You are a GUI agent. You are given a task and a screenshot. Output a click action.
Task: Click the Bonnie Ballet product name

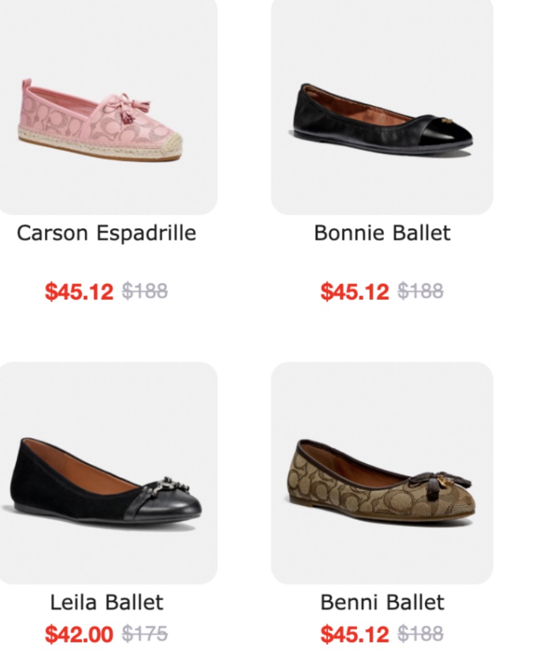(x=382, y=233)
